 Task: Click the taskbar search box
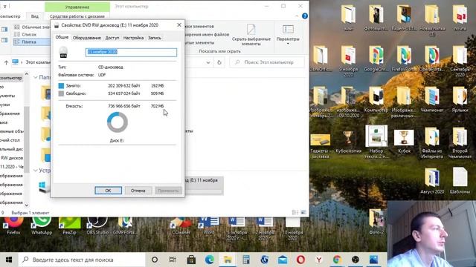pyautogui.click(x=82, y=260)
